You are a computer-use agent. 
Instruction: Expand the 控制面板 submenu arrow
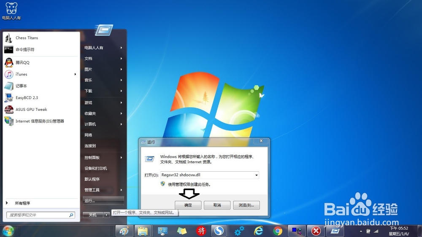pos(122,157)
